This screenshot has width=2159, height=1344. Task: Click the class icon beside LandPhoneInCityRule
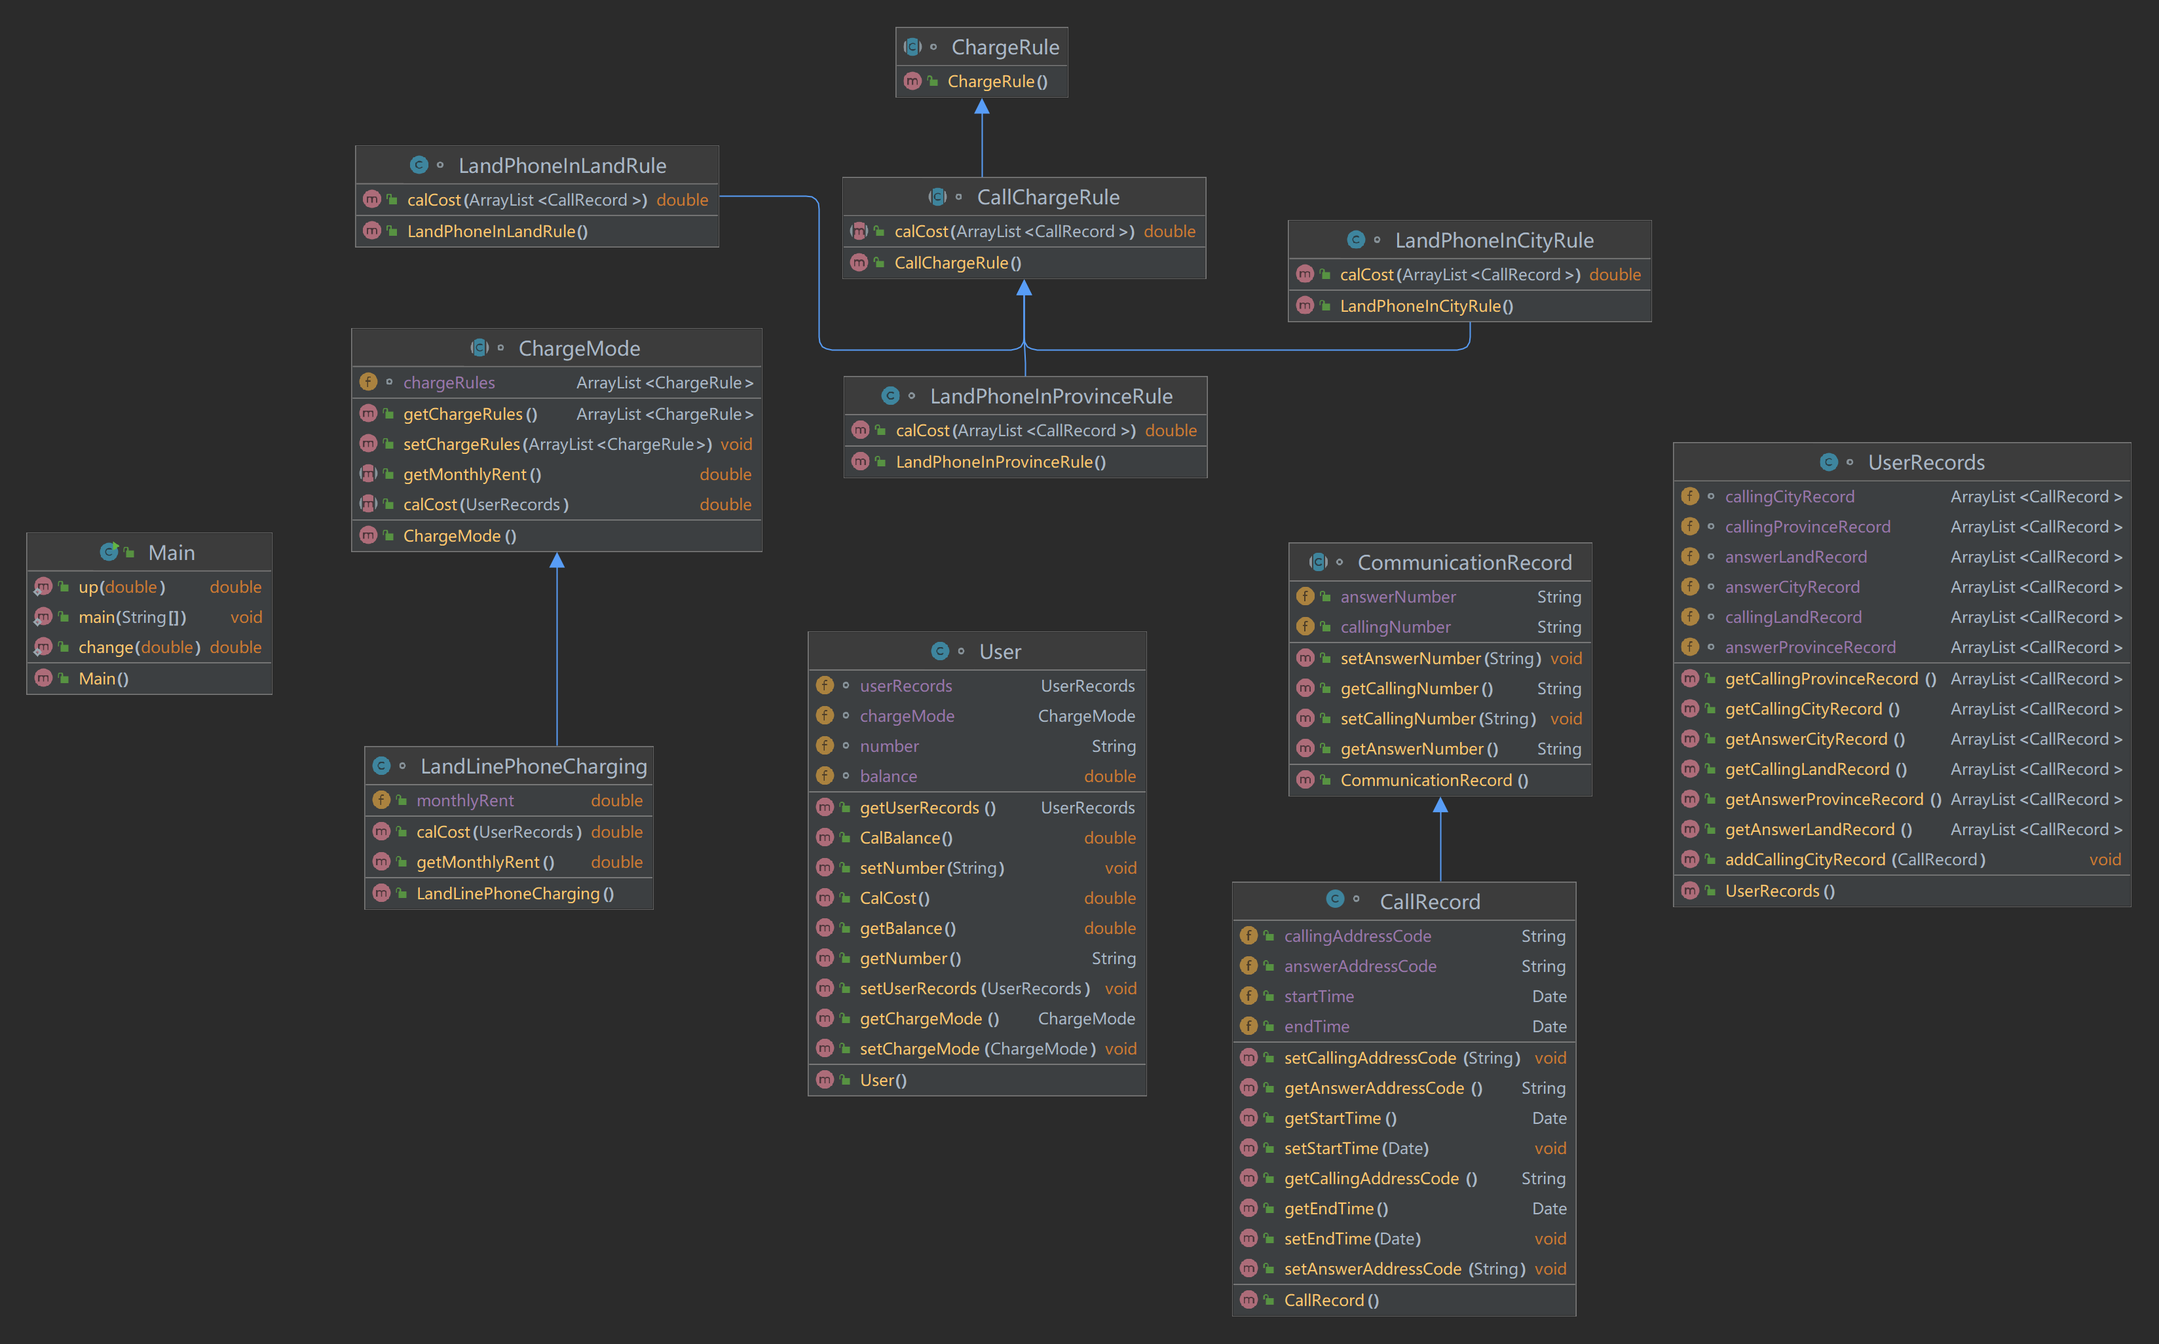(x=1355, y=240)
